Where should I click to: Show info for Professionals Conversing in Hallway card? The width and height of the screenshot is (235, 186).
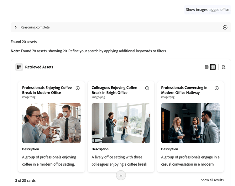tap(217, 88)
